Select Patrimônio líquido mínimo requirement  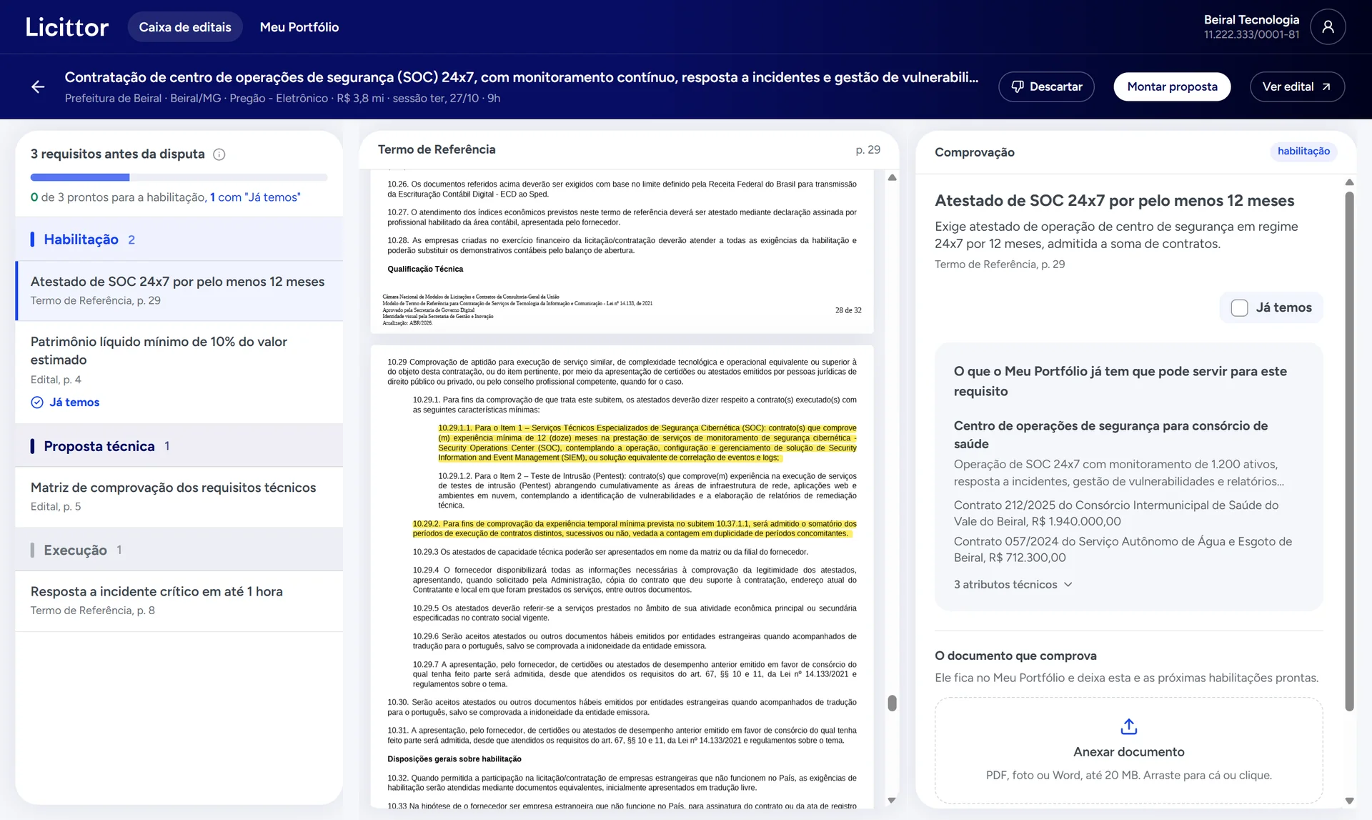click(x=179, y=372)
